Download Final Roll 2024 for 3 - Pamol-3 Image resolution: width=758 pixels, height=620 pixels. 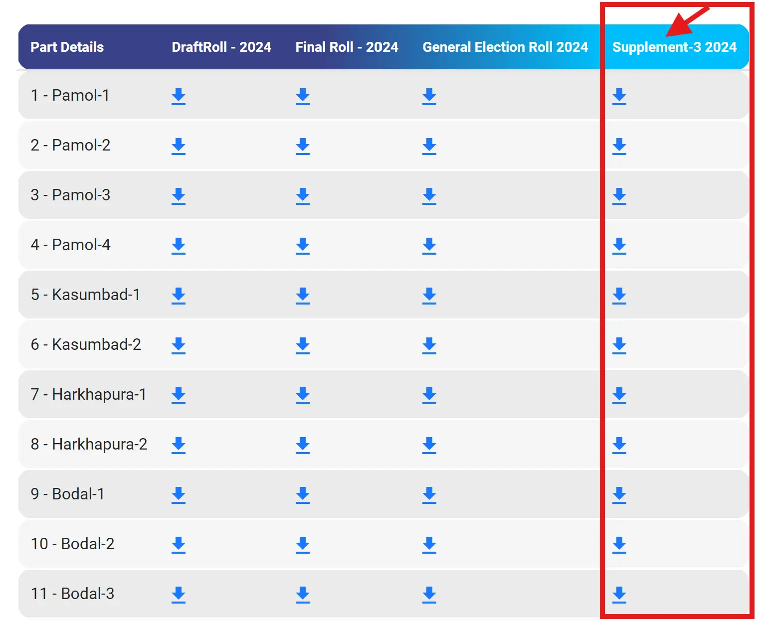(x=303, y=196)
